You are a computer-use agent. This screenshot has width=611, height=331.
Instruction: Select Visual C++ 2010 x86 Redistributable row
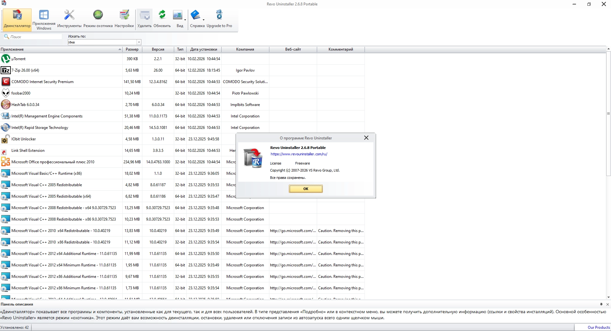point(182,242)
